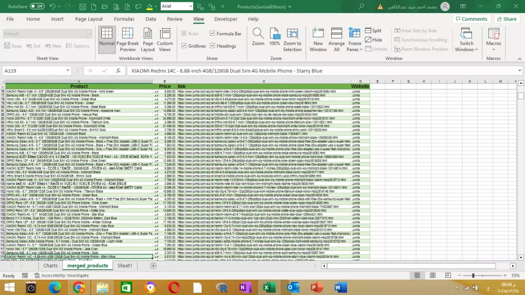Adjust the zoom slider handle
Image resolution: width=525 pixels, height=295 pixels.
(x=473, y=275)
